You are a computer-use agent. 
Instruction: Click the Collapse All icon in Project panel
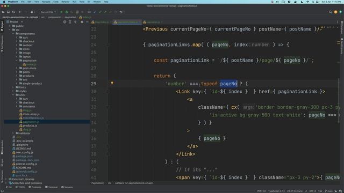coord(75,22)
